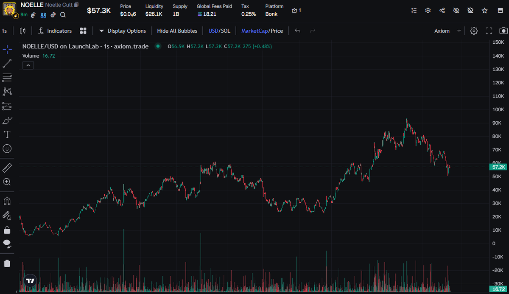Toggle hide all drawings eye icon
This screenshot has width=509, height=294.
(x=7, y=244)
